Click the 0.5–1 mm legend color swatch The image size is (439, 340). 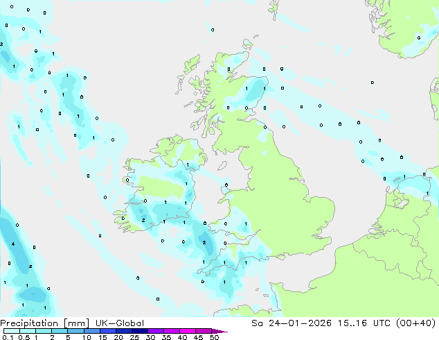coord(28,331)
